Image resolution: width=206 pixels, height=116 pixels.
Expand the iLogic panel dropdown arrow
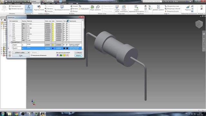coord(169,14)
